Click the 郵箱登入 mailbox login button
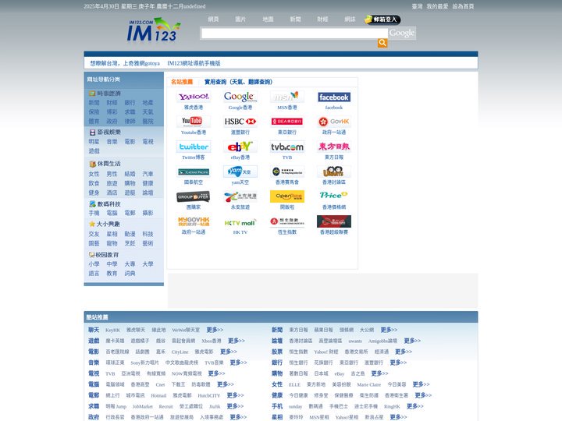The width and height of the screenshot is (562, 421). [x=382, y=19]
